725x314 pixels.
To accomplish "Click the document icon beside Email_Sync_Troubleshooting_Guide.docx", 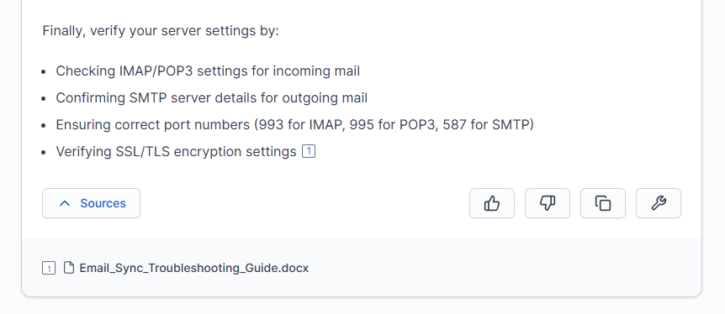I will pos(68,268).
